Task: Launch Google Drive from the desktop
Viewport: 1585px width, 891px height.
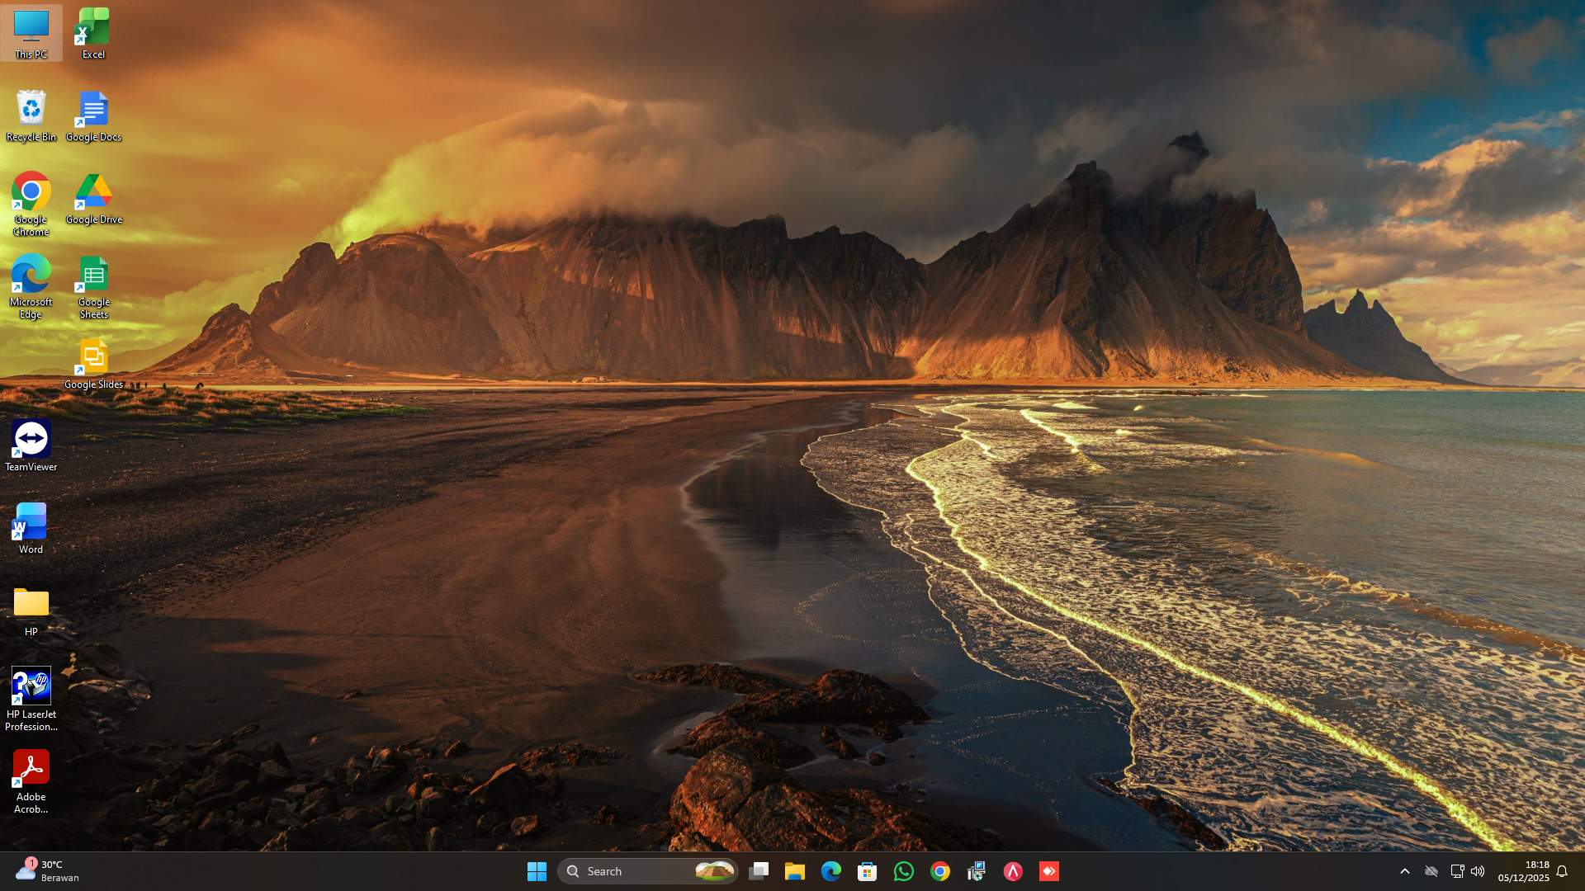Action: (92, 191)
